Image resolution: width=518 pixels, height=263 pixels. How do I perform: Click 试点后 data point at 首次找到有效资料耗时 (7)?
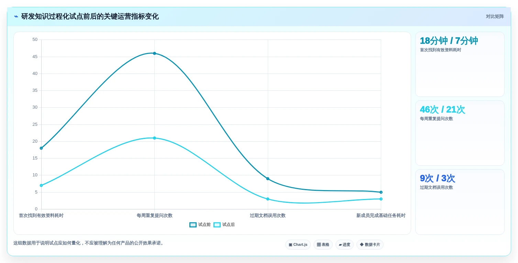point(41,186)
